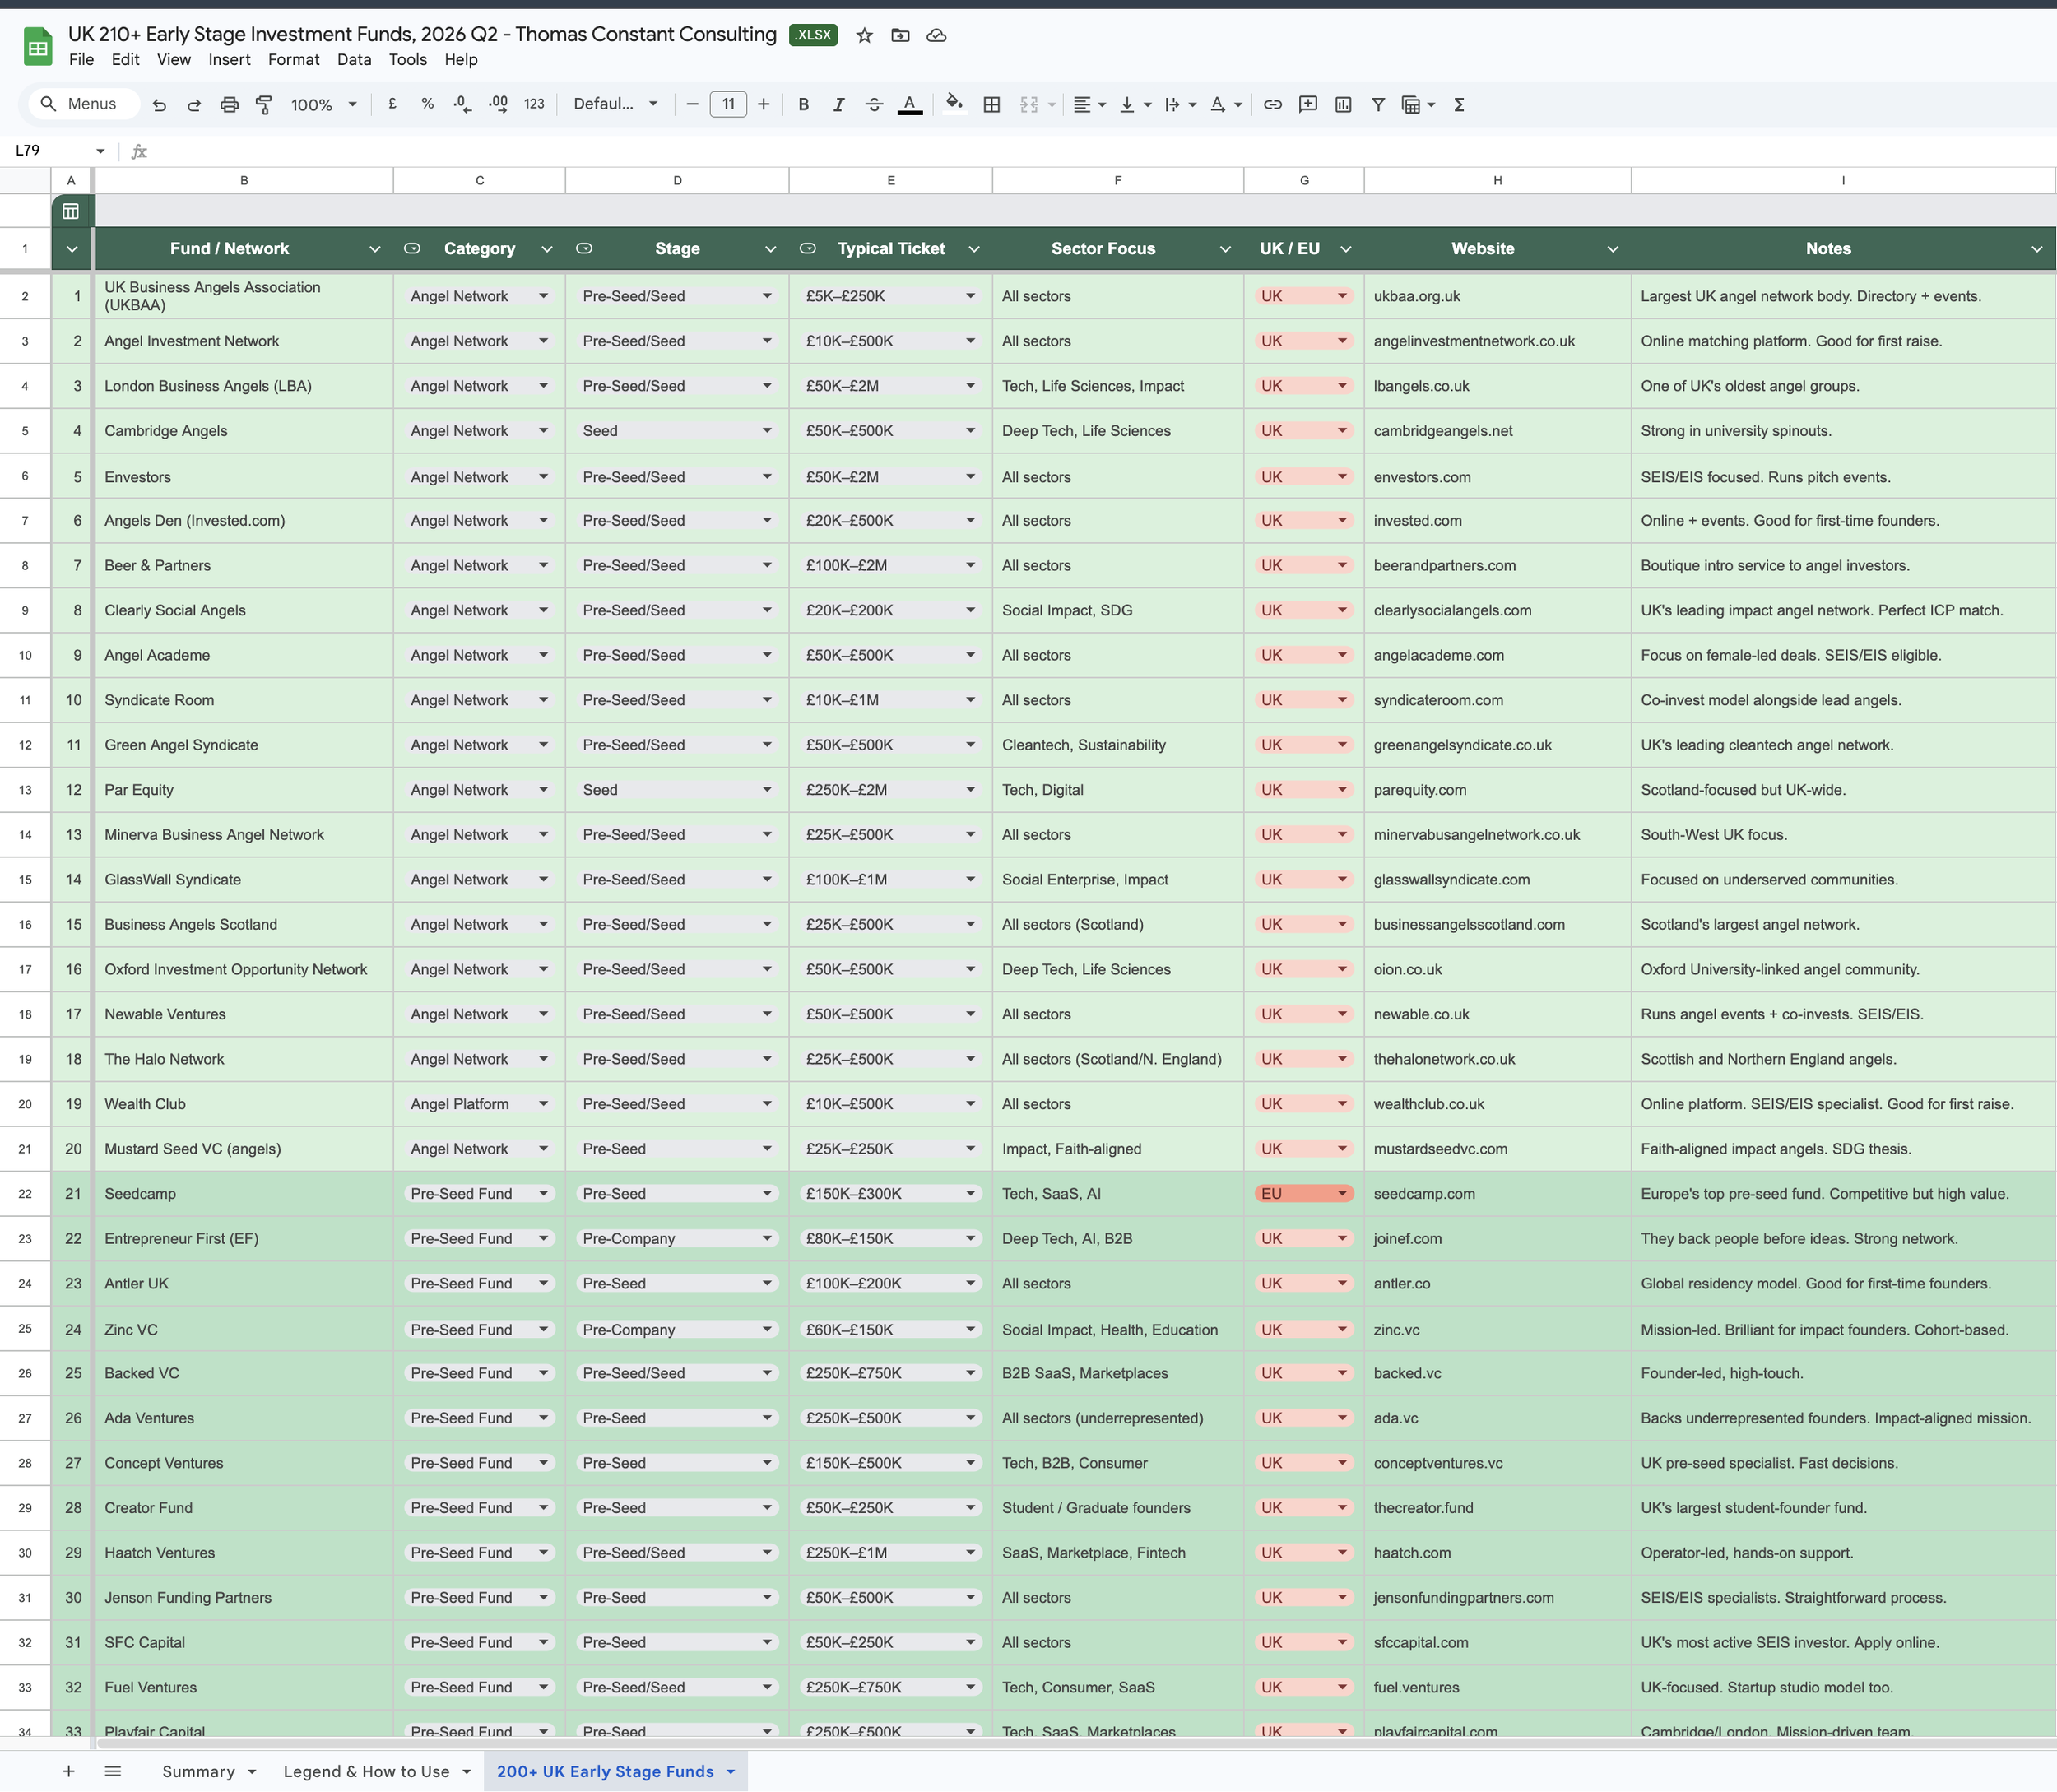
Task: Switch to the Summary sheet tab
Action: (x=198, y=1771)
